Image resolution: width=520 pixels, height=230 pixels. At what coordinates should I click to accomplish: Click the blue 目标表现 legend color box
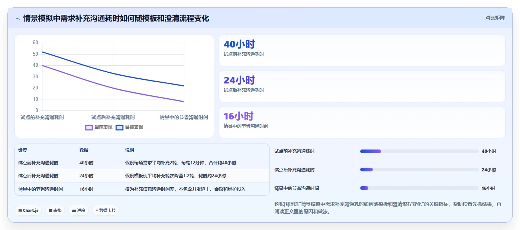click(x=120, y=127)
